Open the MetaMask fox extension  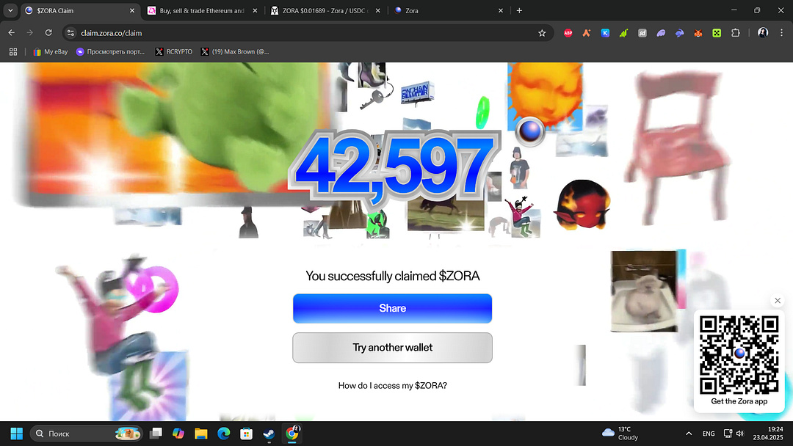click(698, 33)
